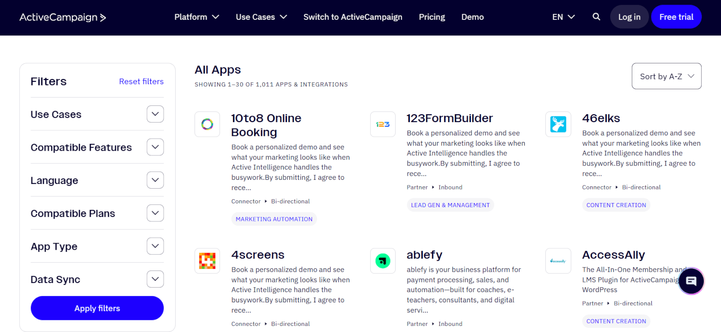Open the live chat widget bubble

coord(690,281)
